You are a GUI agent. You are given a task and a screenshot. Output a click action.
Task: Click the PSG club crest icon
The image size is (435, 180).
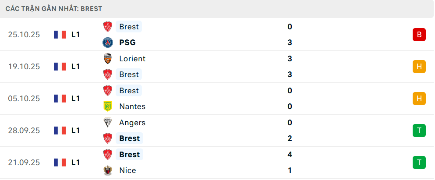[107, 42]
